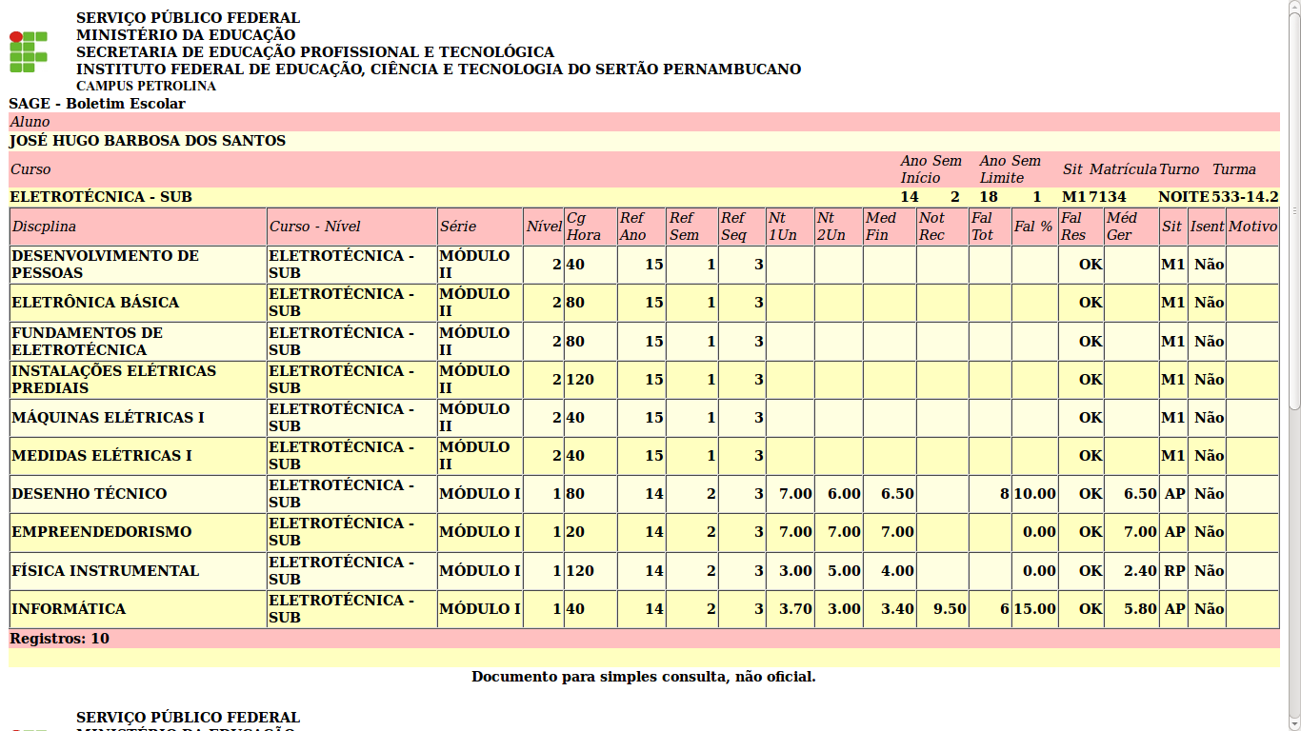Click the Nt 2Un column header

click(x=838, y=227)
